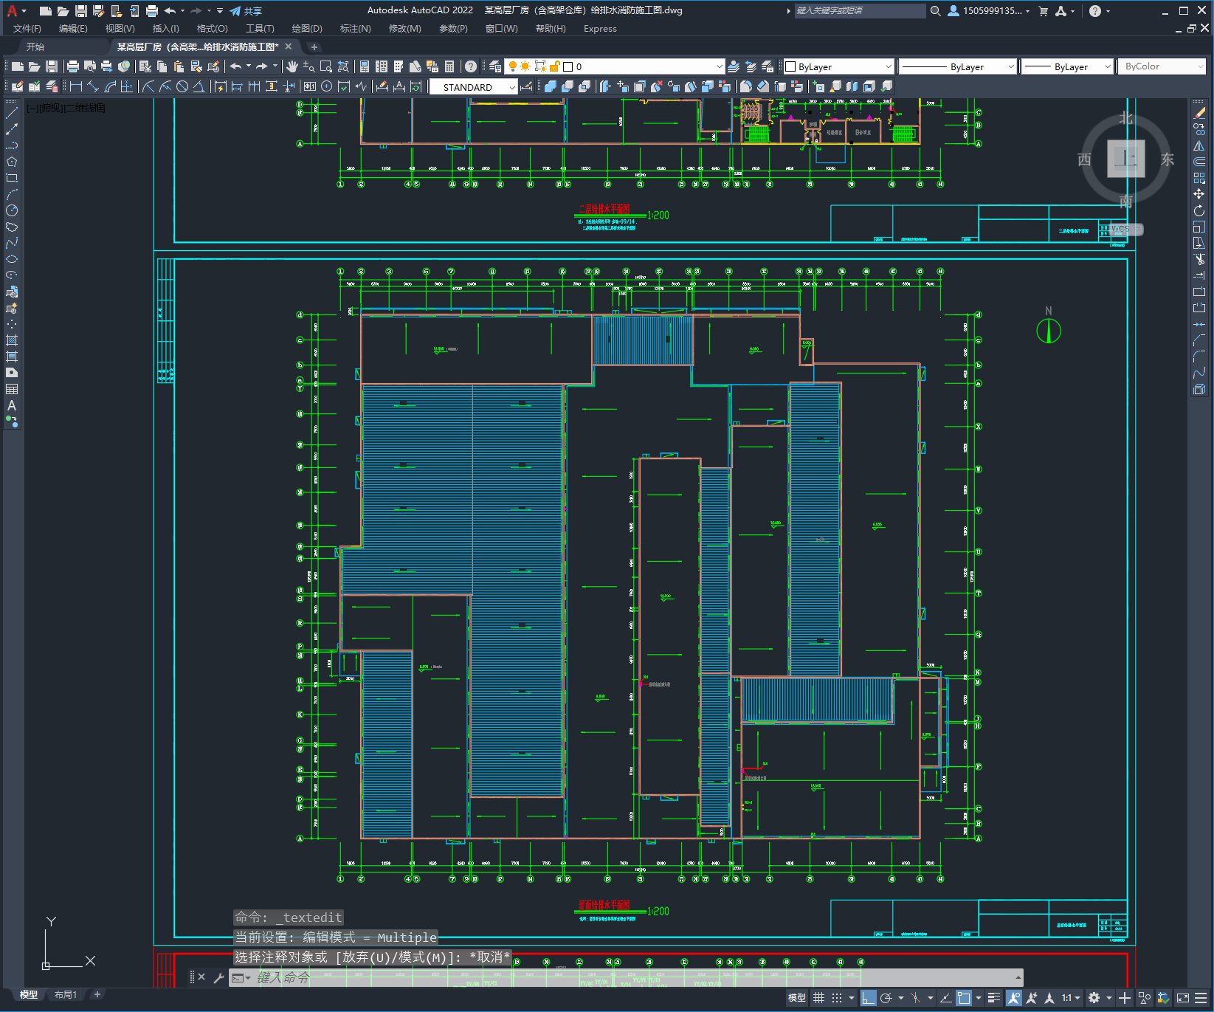This screenshot has height=1012, width=1214.
Task: Click the Pan hand icon
Action: pos(292,66)
